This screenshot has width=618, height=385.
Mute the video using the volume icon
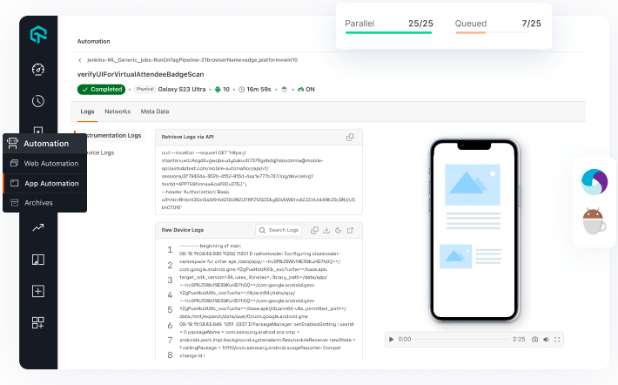click(546, 339)
